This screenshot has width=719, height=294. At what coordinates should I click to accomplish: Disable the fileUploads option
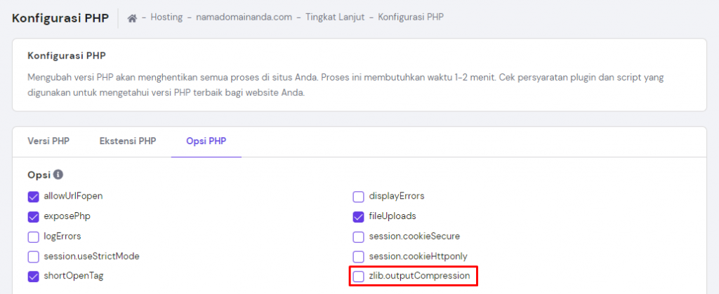358,216
